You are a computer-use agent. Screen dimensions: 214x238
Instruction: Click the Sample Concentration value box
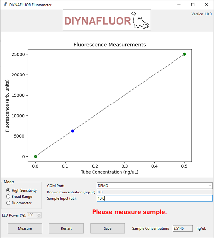(x=182, y=228)
